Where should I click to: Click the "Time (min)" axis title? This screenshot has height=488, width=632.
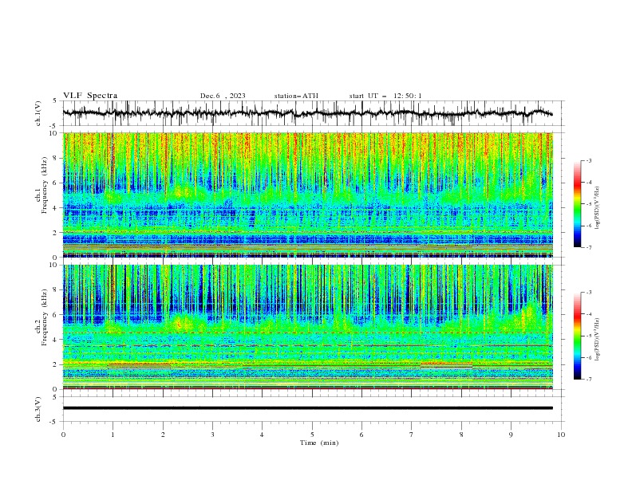tap(319, 443)
